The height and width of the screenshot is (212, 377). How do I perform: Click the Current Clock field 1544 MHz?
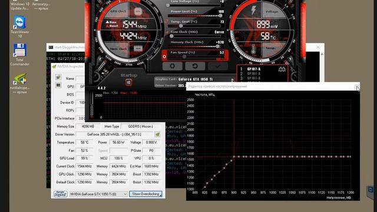click(x=84, y=166)
